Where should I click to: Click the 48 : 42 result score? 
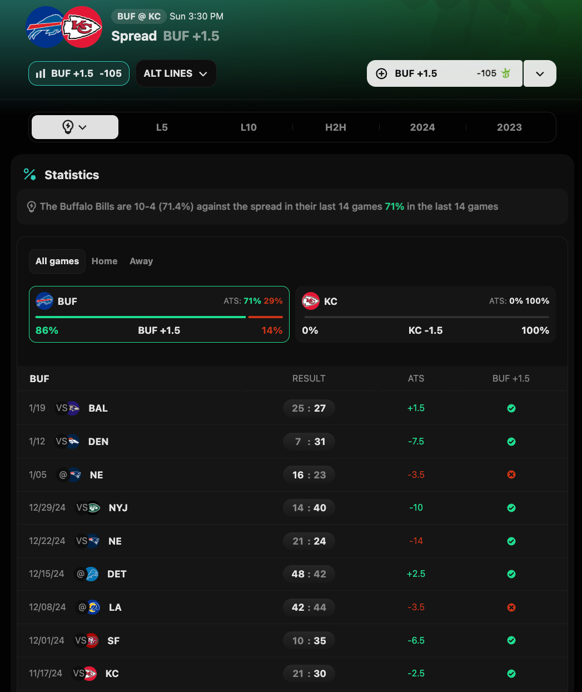point(309,574)
